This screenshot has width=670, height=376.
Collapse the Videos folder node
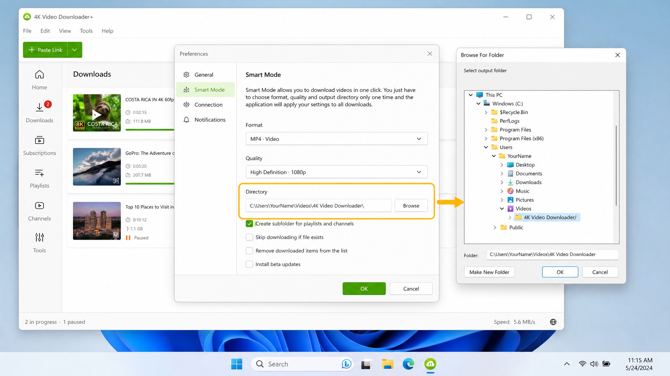[502, 209]
